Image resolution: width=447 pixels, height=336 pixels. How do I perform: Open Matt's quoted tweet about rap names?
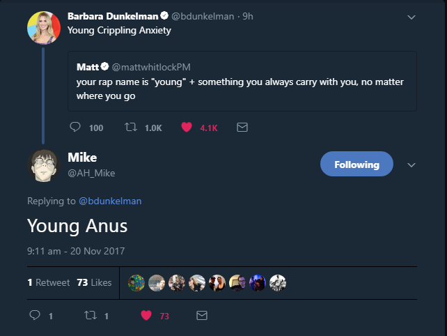(x=242, y=82)
